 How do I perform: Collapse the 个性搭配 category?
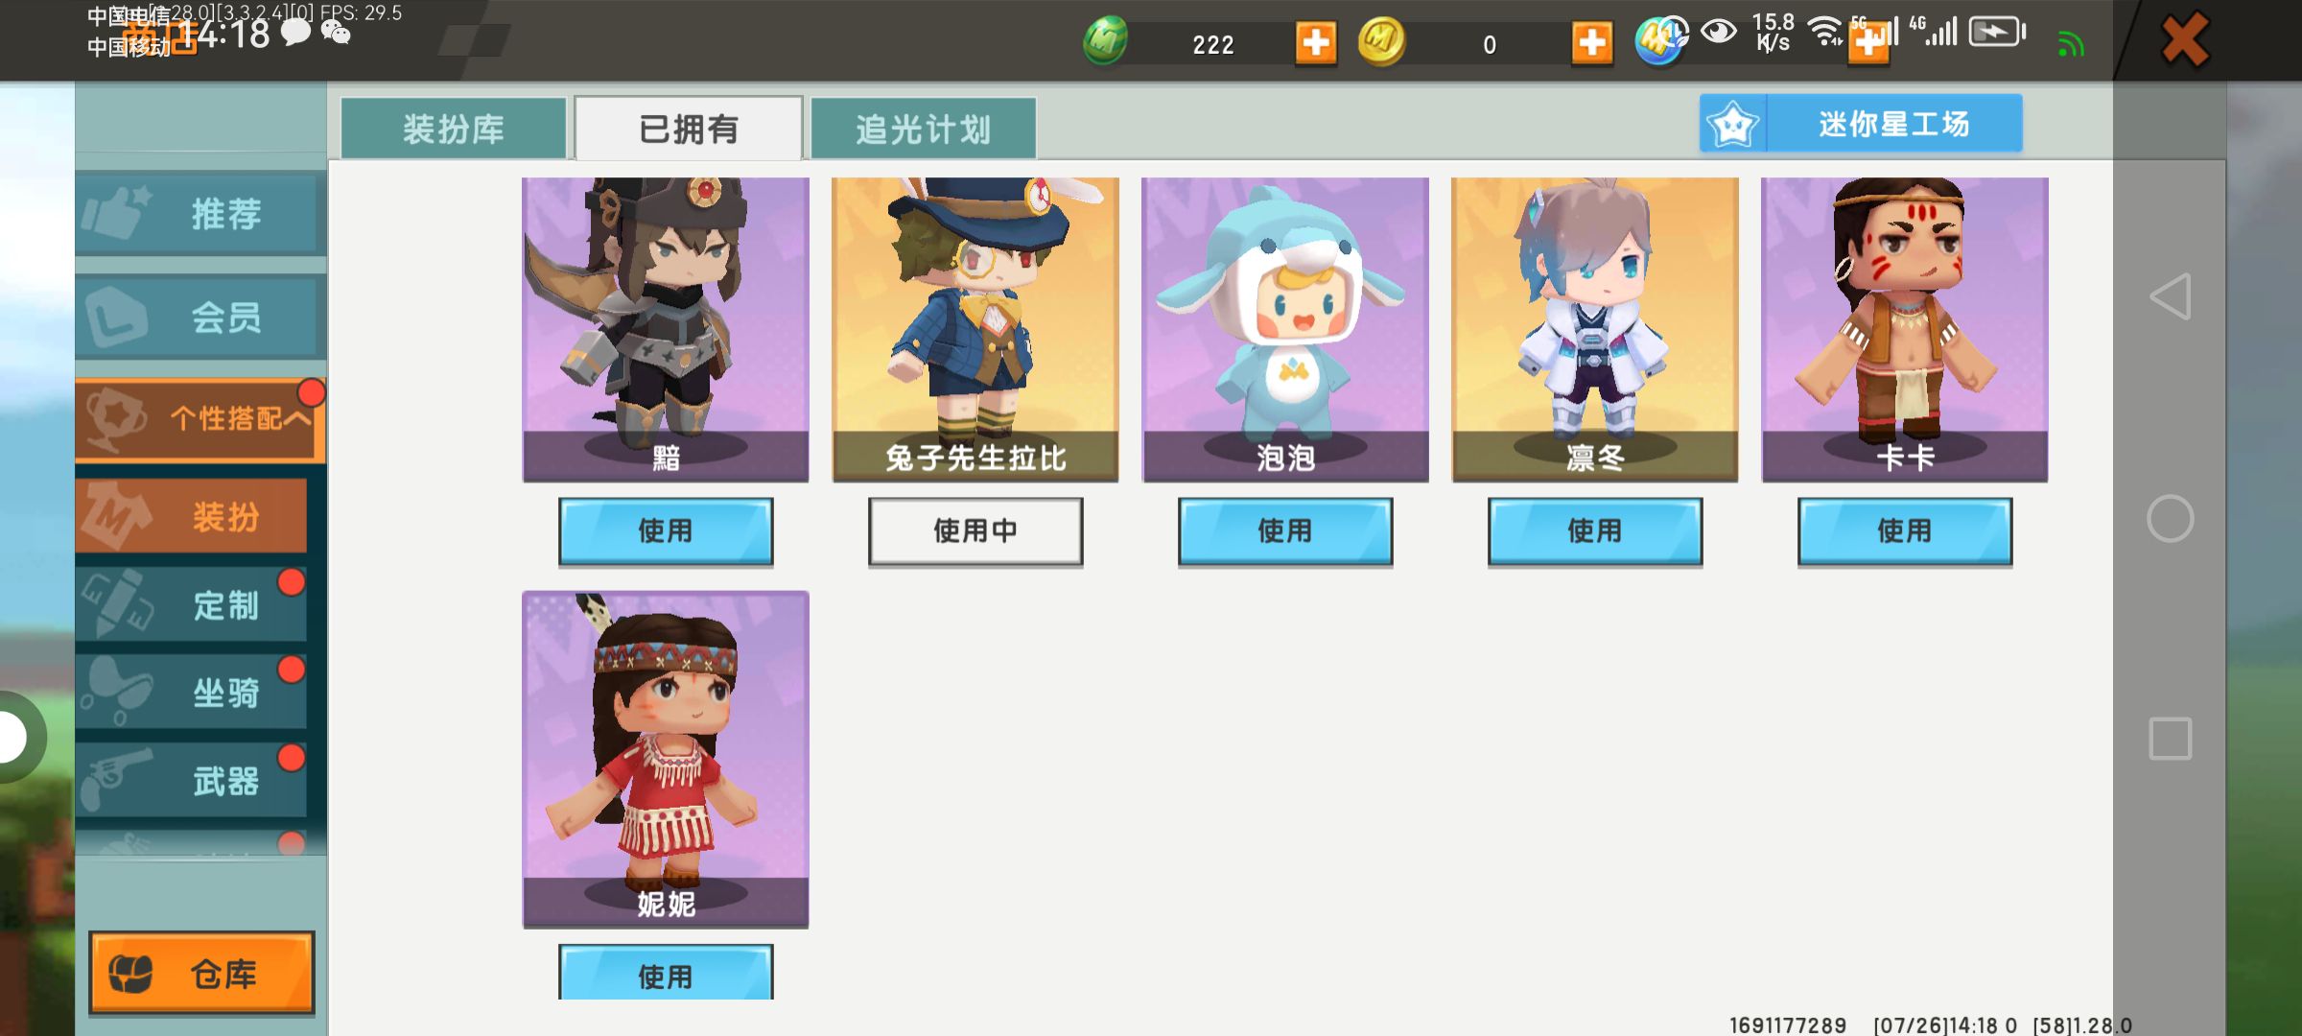(x=200, y=419)
